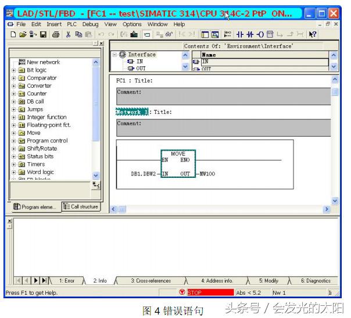Select the New network tree item
Image resolution: width=351 pixels, height=318 pixels.
(x=43, y=62)
